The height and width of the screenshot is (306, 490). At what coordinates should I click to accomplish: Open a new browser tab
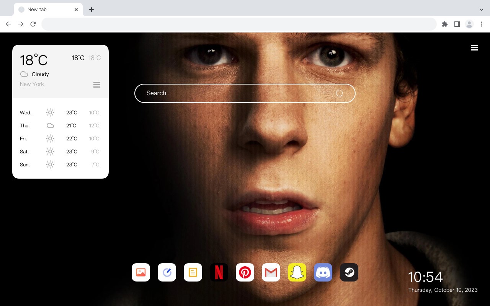[x=91, y=10]
